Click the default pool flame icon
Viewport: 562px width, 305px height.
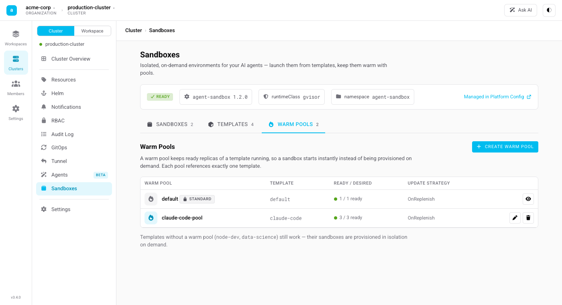[x=151, y=199]
